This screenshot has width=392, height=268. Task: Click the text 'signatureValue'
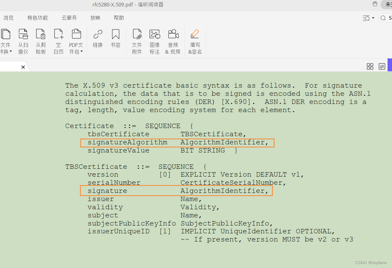(x=119, y=150)
